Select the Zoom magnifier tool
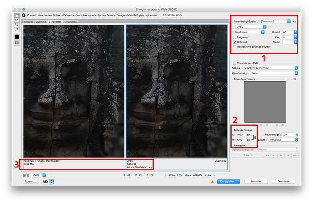 pyautogui.click(x=17, y=25)
